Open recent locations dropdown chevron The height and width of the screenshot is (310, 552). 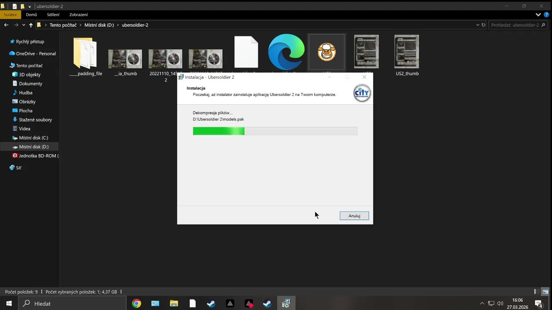tap(24, 25)
